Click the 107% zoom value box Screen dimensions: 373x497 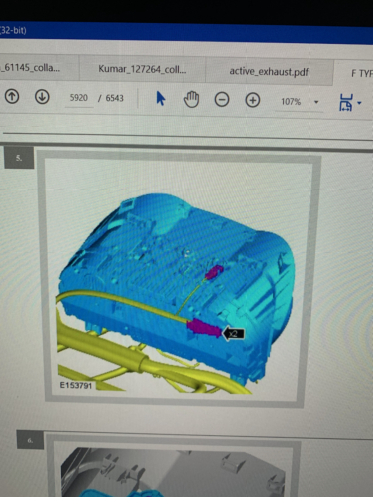pos(291,102)
